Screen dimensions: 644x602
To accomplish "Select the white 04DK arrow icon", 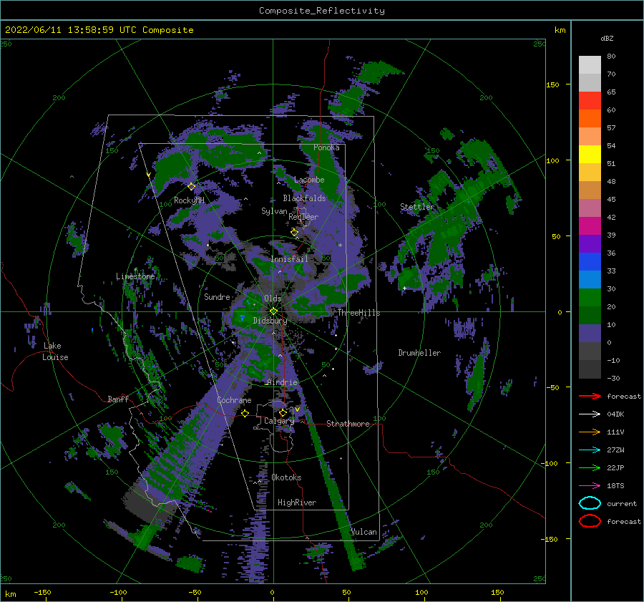I will pos(590,414).
